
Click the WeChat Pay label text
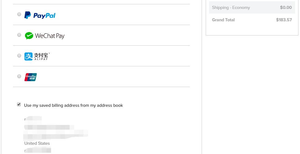[x=50, y=36]
